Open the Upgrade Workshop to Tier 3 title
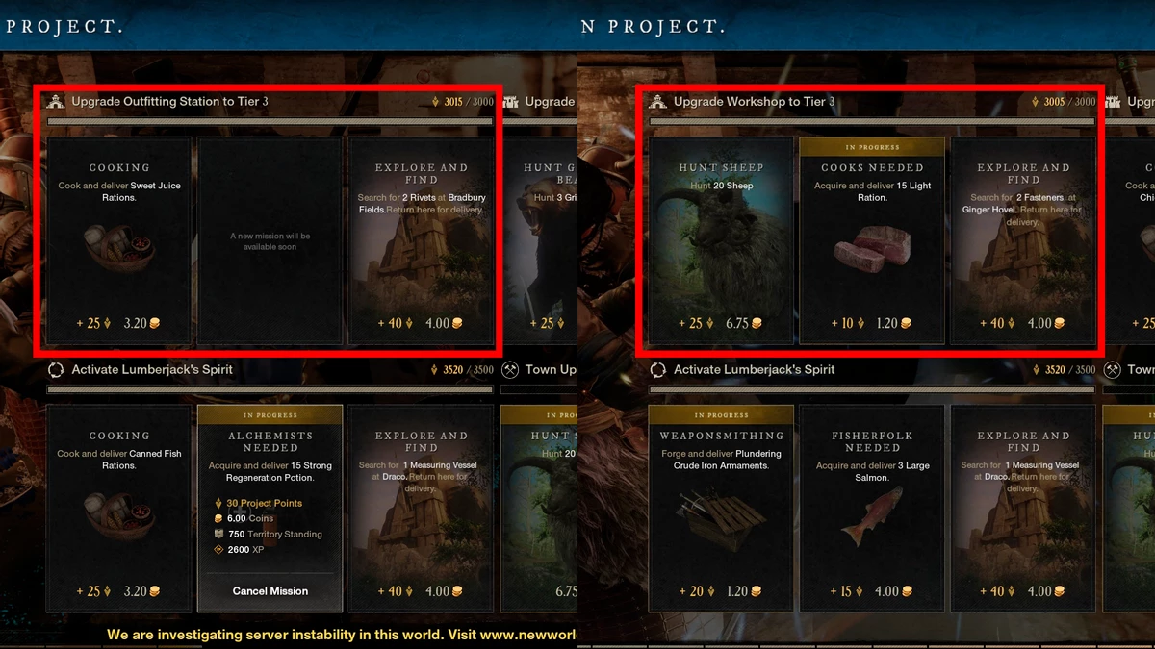The image size is (1155, 649). point(755,101)
